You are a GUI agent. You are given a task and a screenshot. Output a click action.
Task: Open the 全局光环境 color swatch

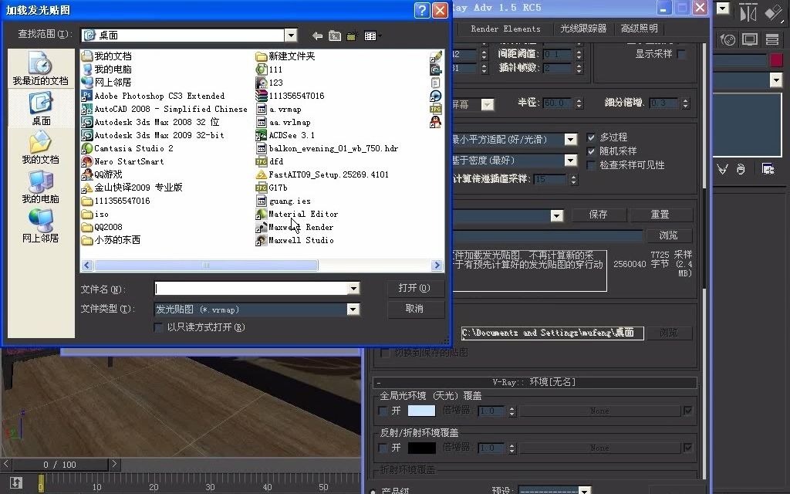click(421, 411)
